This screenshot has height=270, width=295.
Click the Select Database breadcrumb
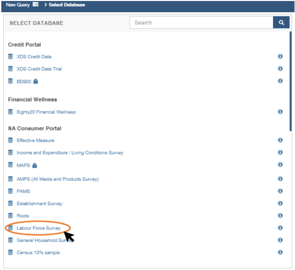pos(67,5)
